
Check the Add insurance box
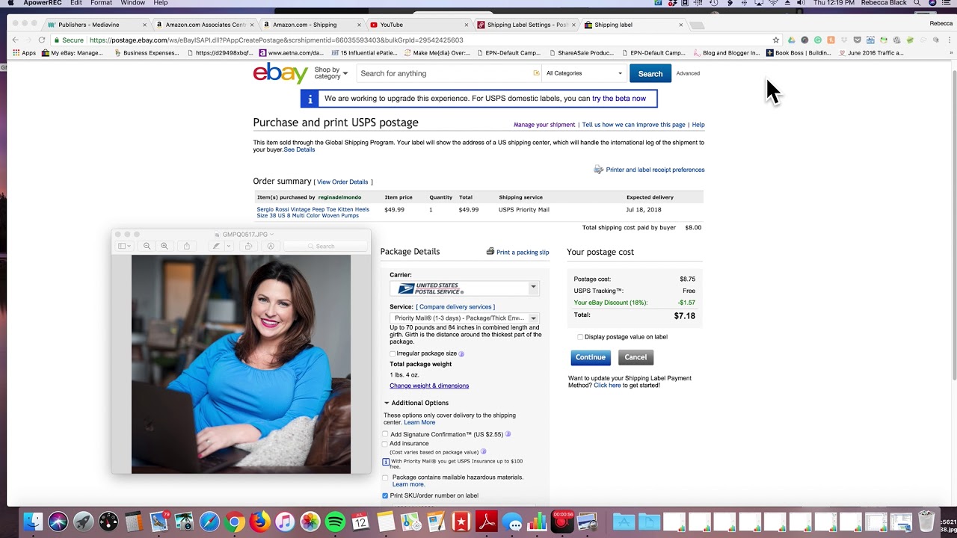pyautogui.click(x=386, y=444)
